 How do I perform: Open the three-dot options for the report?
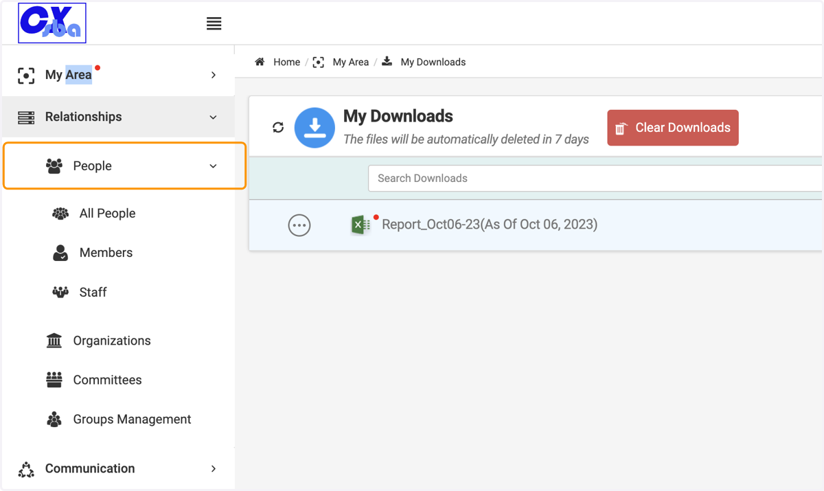[299, 225]
